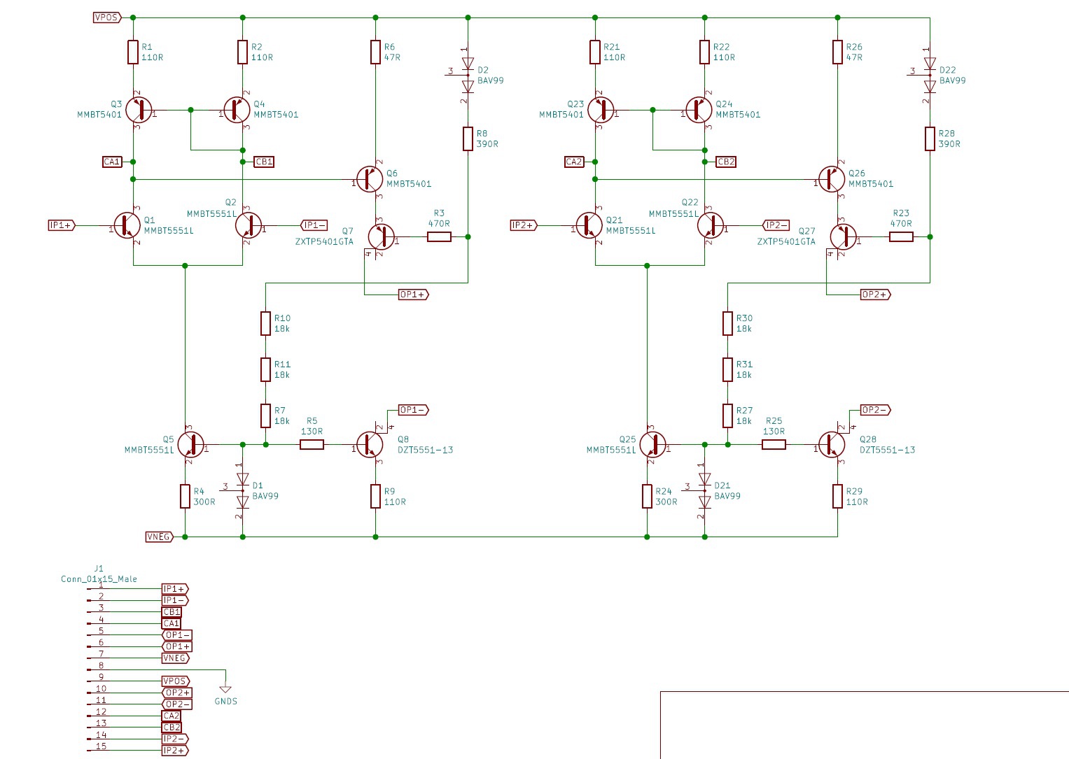Screen dimensions: 1069x759
Task: Select the GNDS ground symbol
Action: point(225,689)
